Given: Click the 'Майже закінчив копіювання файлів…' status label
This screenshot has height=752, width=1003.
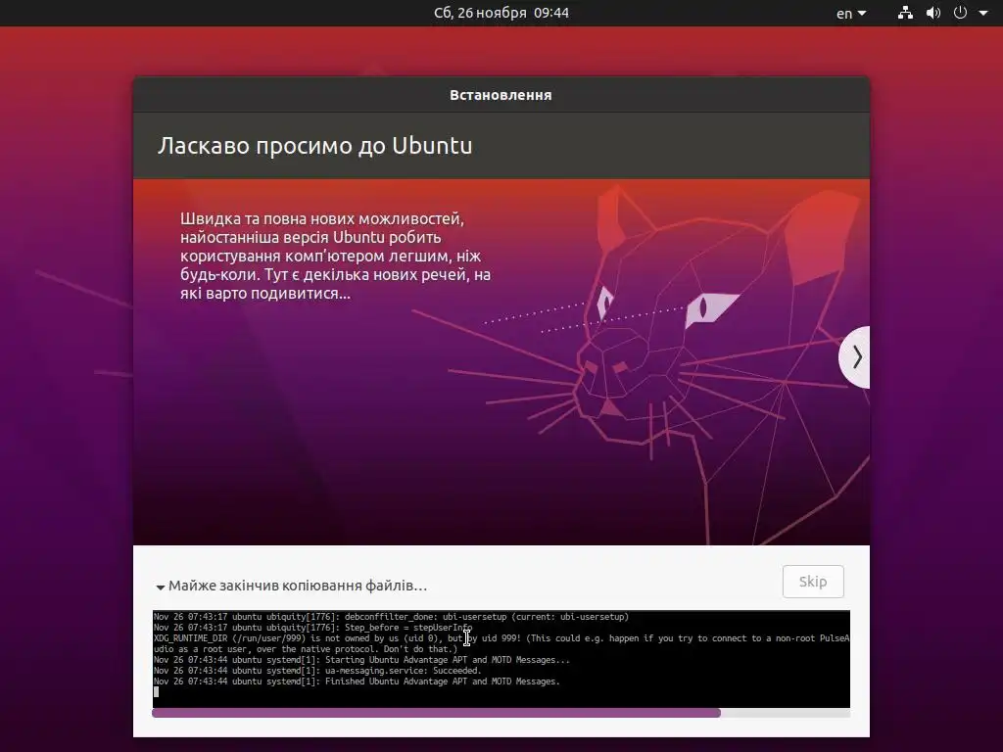Looking at the screenshot, I should tap(298, 586).
